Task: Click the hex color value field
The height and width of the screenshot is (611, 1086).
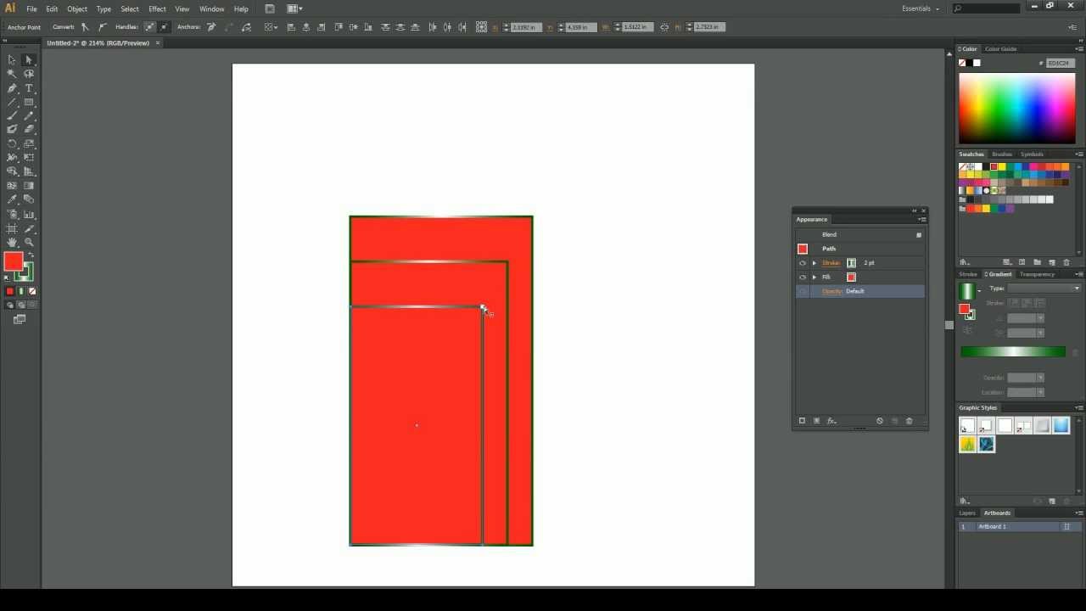Action: pos(1059,63)
